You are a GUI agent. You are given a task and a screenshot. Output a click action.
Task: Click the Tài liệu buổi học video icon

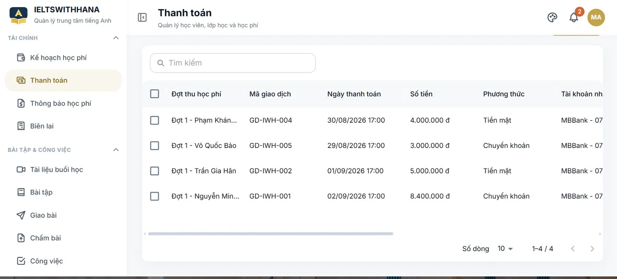(x=21, y=169)
